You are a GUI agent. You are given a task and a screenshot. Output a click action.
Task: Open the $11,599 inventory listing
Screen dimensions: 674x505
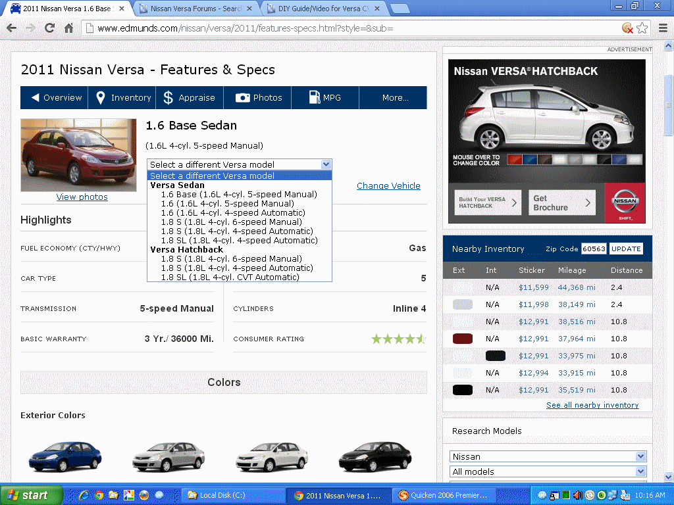click(x=533, y=287)
